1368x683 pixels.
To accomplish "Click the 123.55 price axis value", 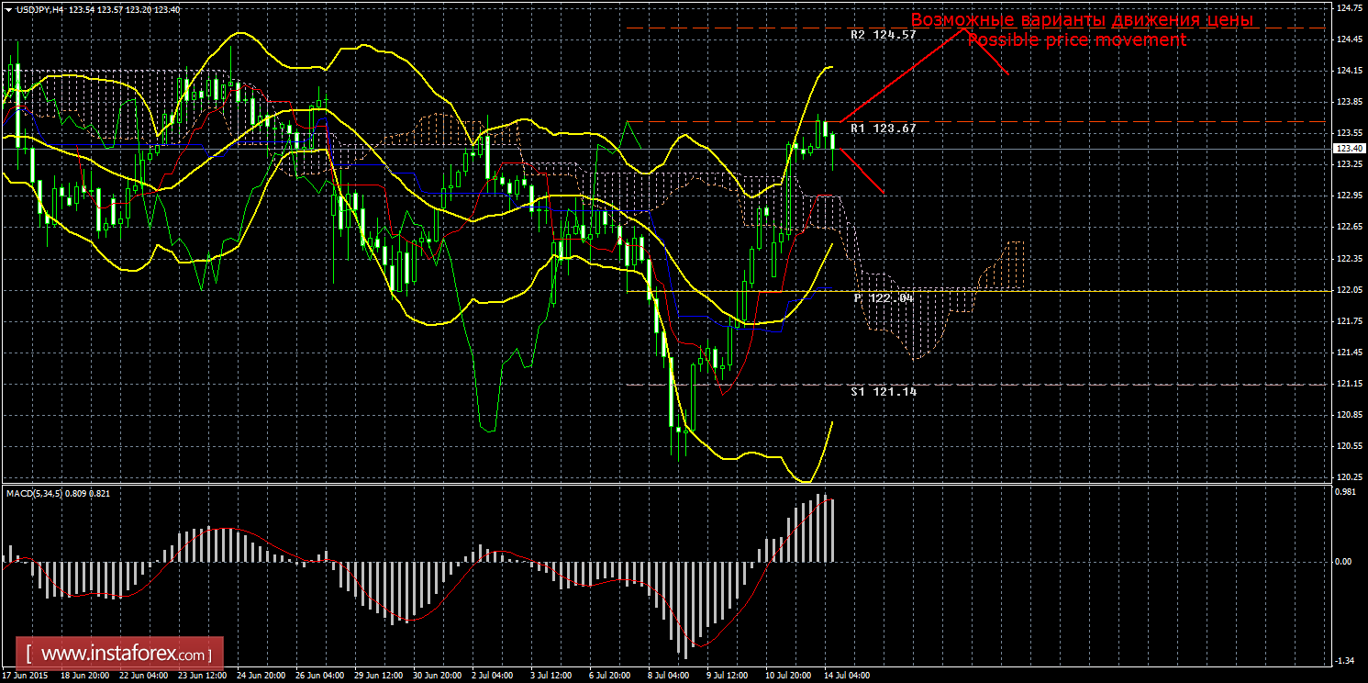I will [1349, 134].
